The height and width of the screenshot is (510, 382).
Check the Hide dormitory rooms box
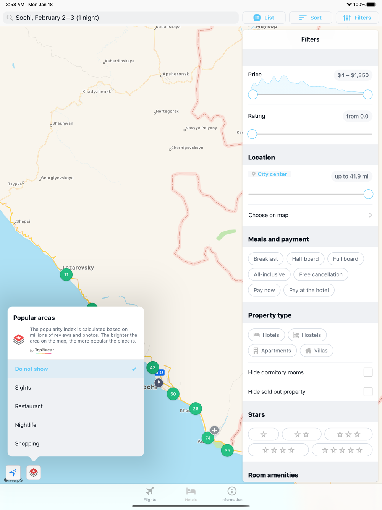[x=368, y=372]
